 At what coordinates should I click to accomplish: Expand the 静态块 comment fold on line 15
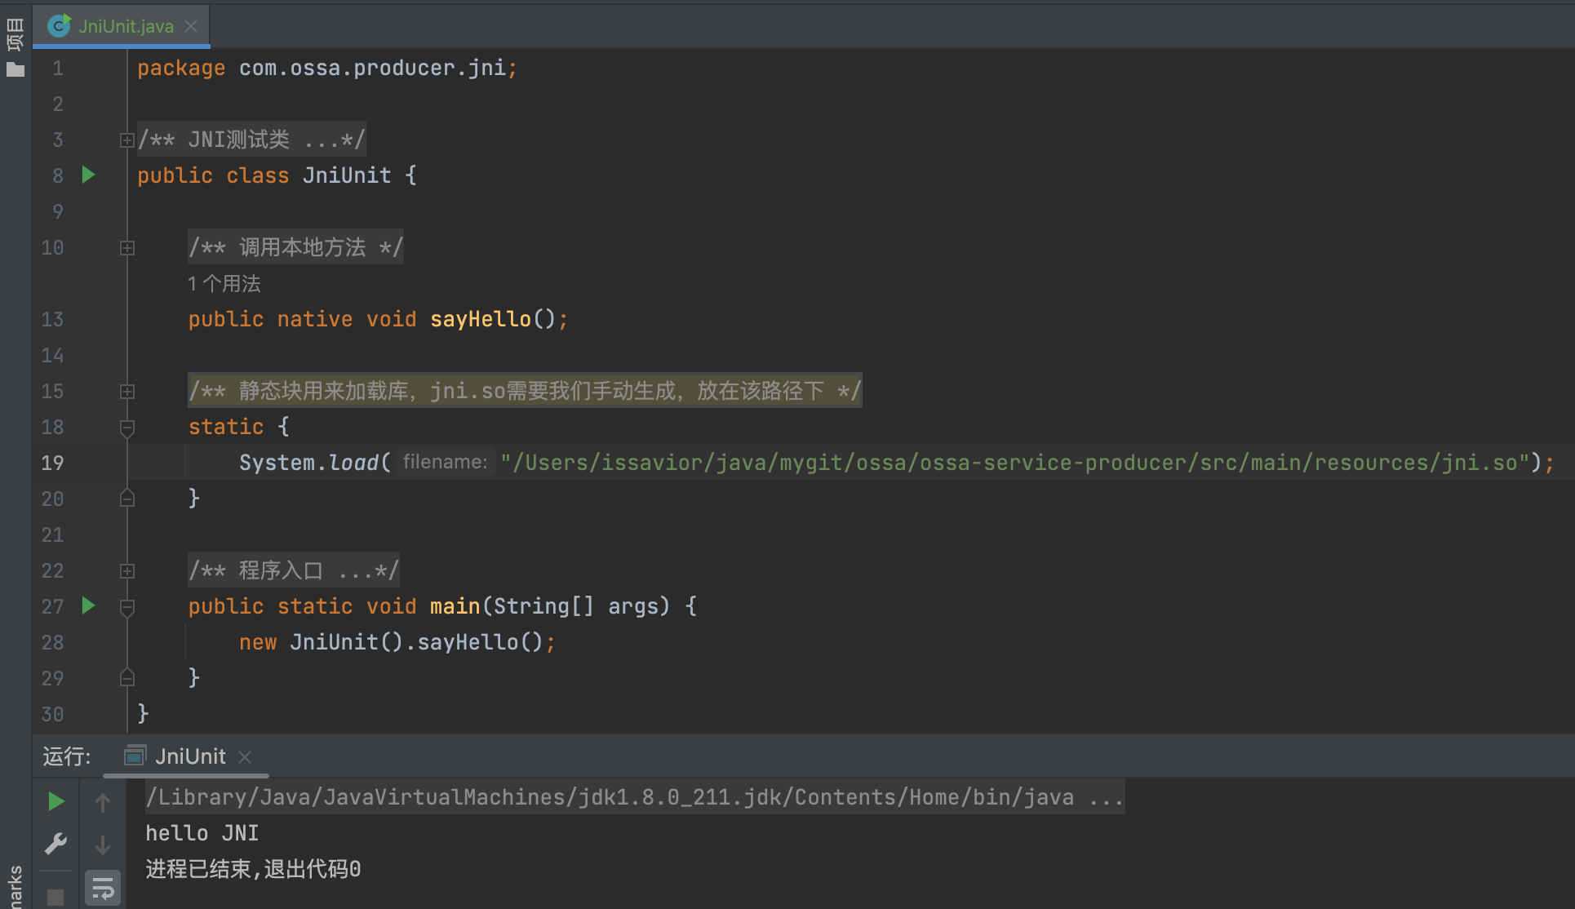tap(127, 392)
